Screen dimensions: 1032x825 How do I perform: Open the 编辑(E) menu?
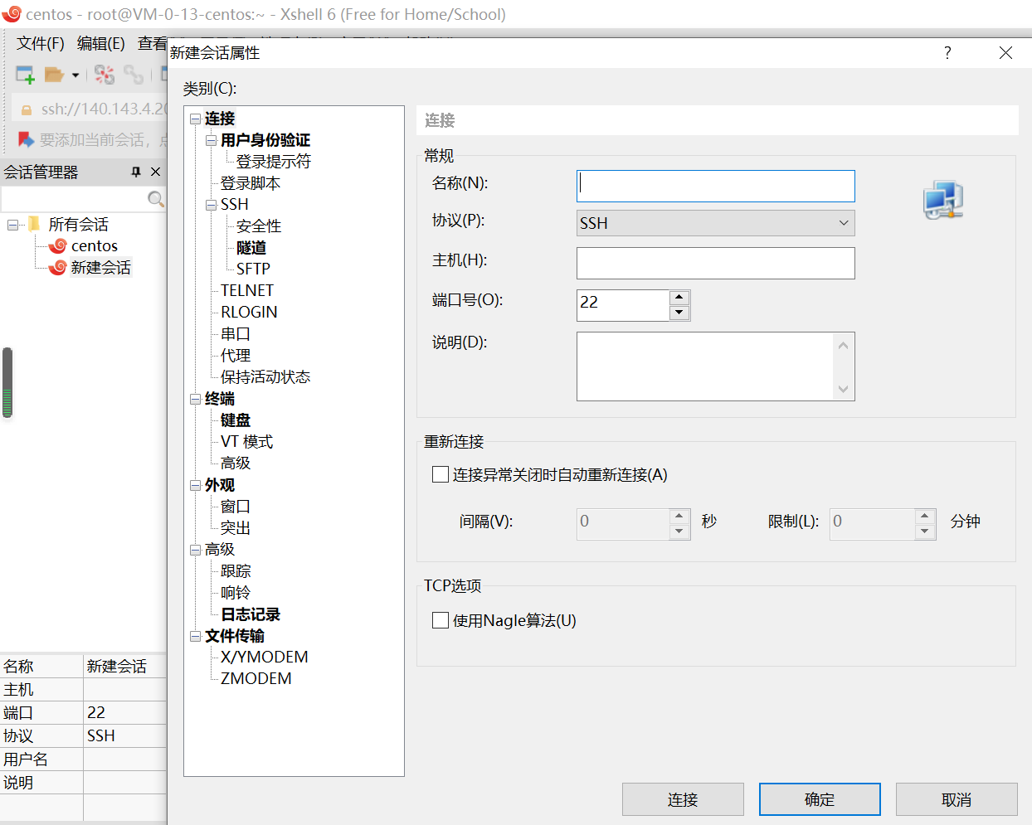[x=100, y=43]
